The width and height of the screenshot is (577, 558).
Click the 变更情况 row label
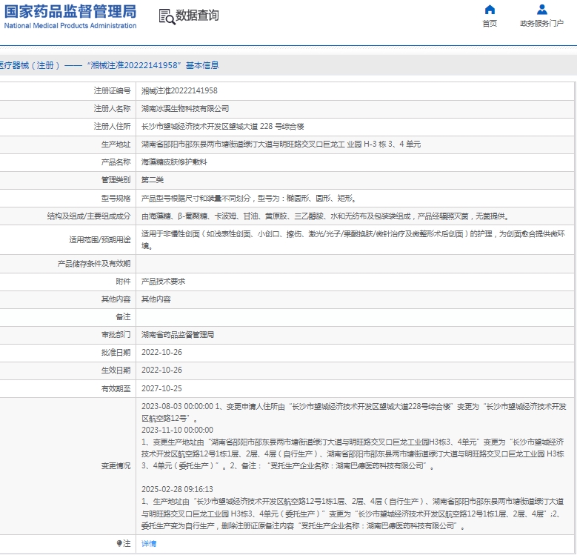[116, 465]
